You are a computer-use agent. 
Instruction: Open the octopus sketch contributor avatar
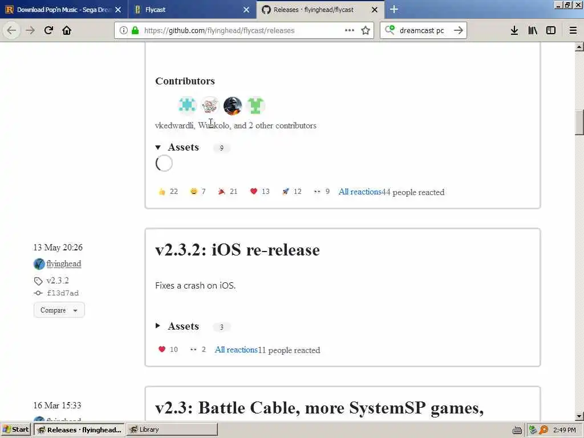pyautogui.click(x=210, y=106)
